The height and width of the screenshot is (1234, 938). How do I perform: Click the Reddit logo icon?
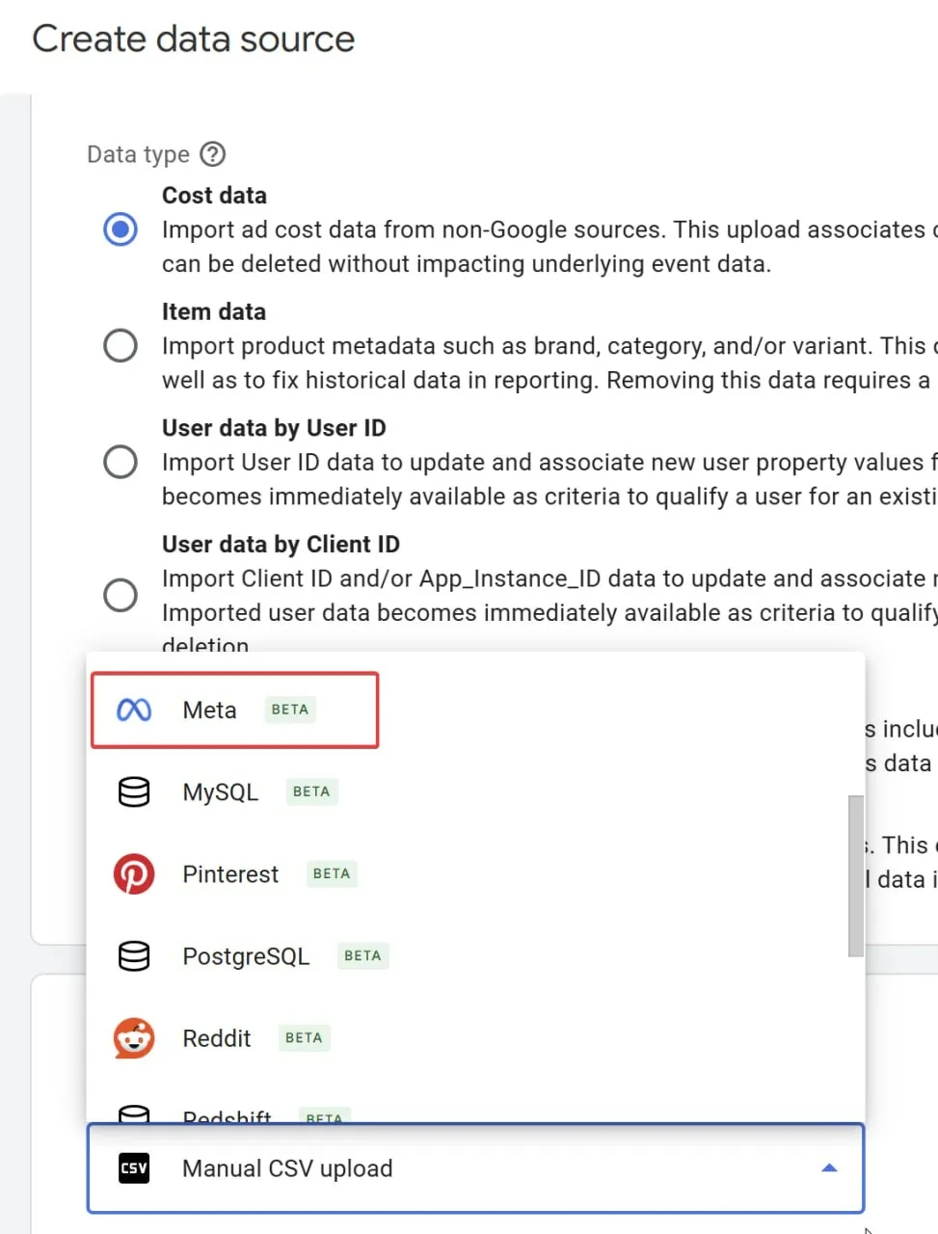click(134, 1038)
